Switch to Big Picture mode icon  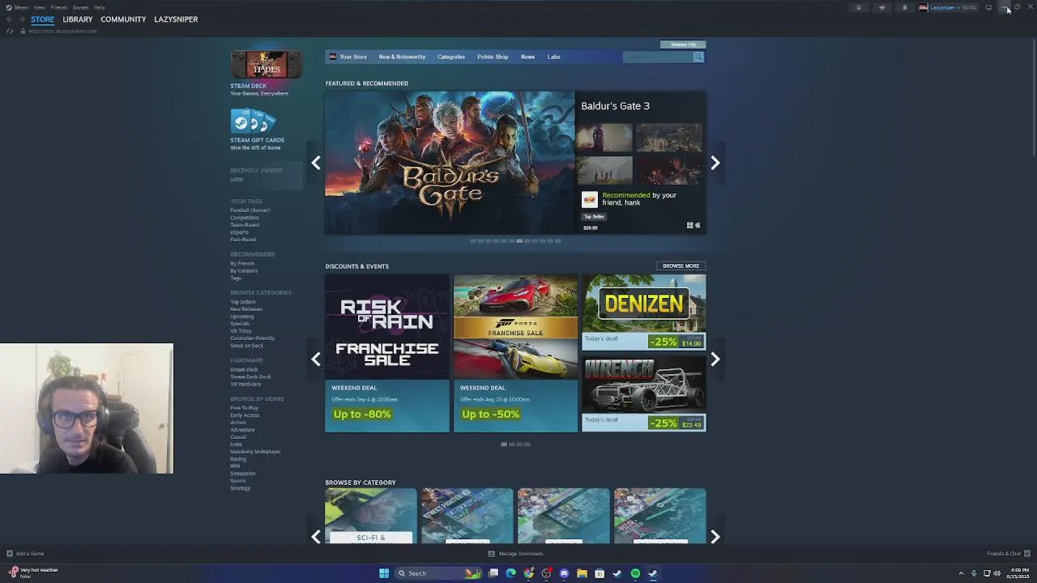coord(988,7)
